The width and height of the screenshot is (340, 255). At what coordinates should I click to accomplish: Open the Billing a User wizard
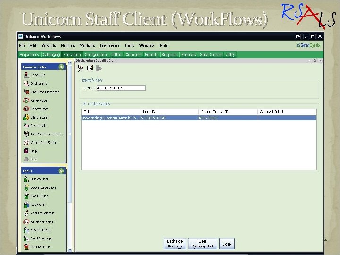pyautogui.click(x=36, y=117)
